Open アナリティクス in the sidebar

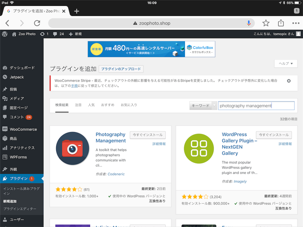tap(22, 148)
